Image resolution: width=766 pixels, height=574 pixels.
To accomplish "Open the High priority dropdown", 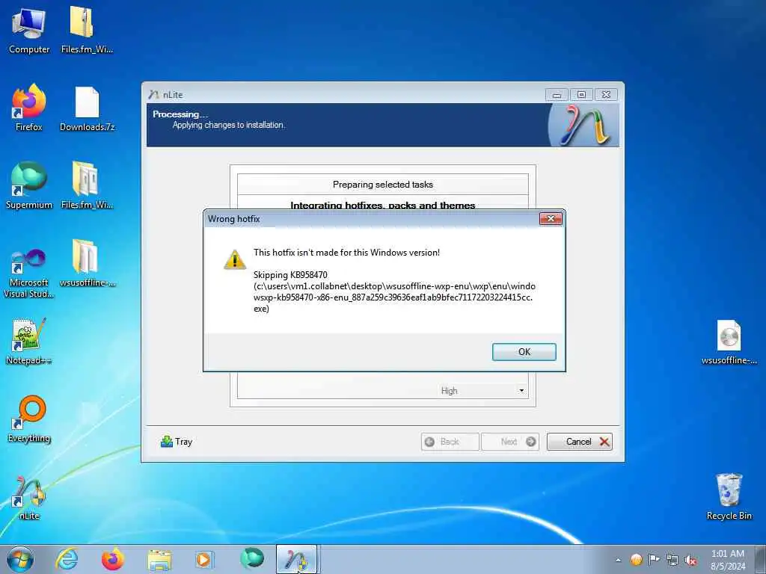I will 521,391.
